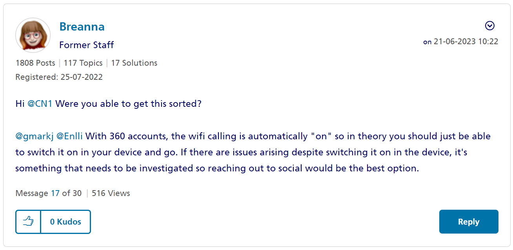Click the Registered: 25-07-2022 date
Viewport: 513px width, 250px height.
pos(58,77)
